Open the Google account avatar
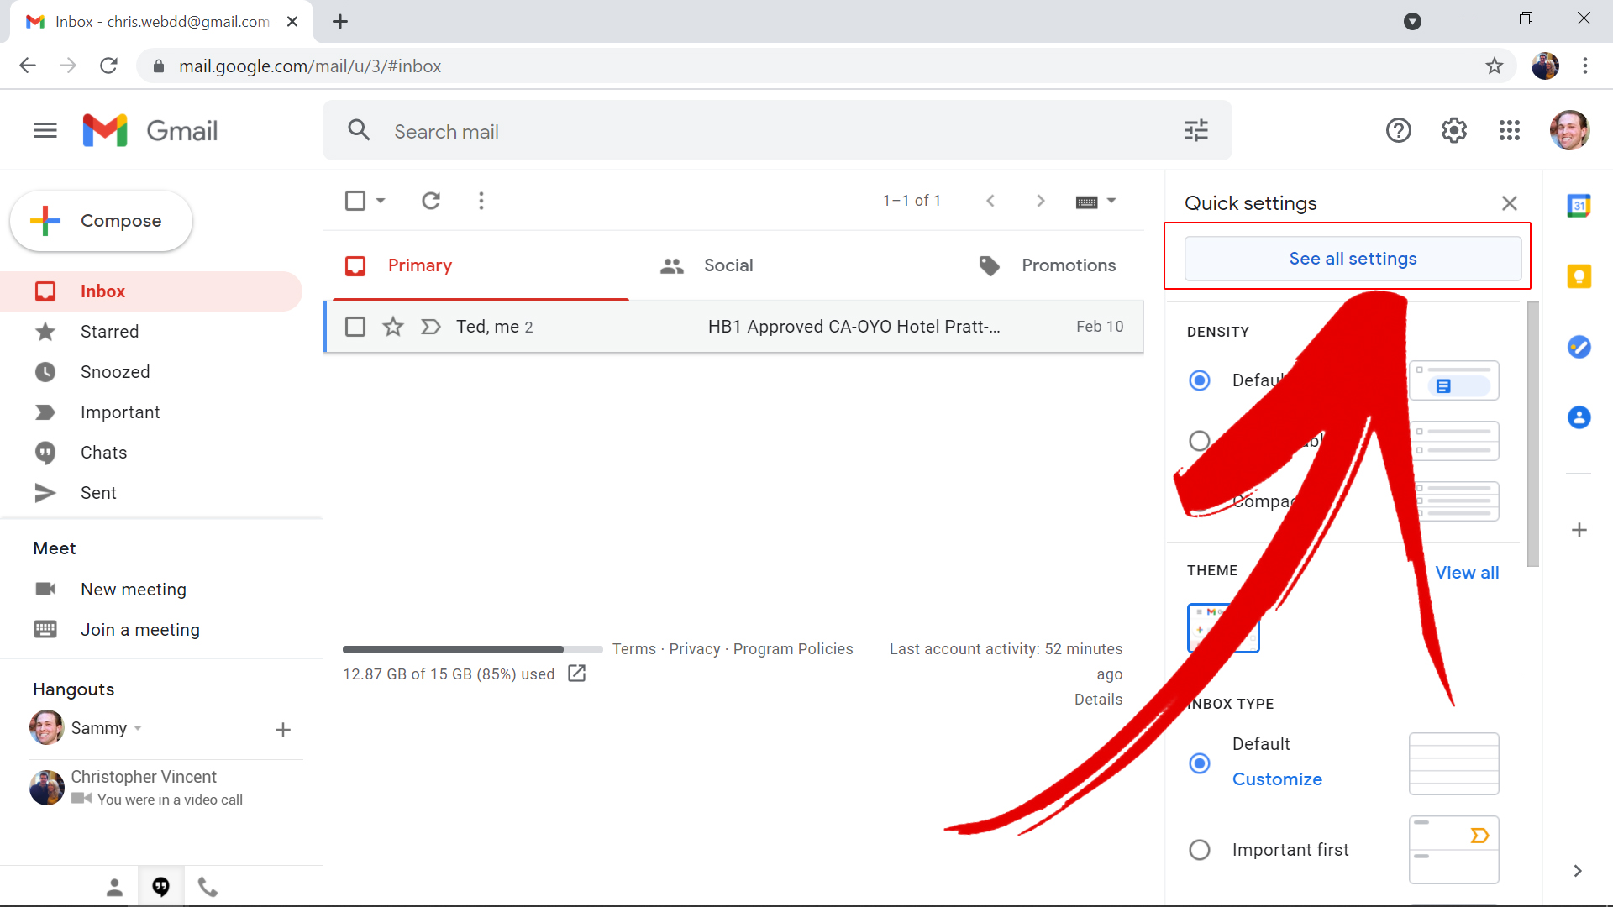 (1569, 130)
